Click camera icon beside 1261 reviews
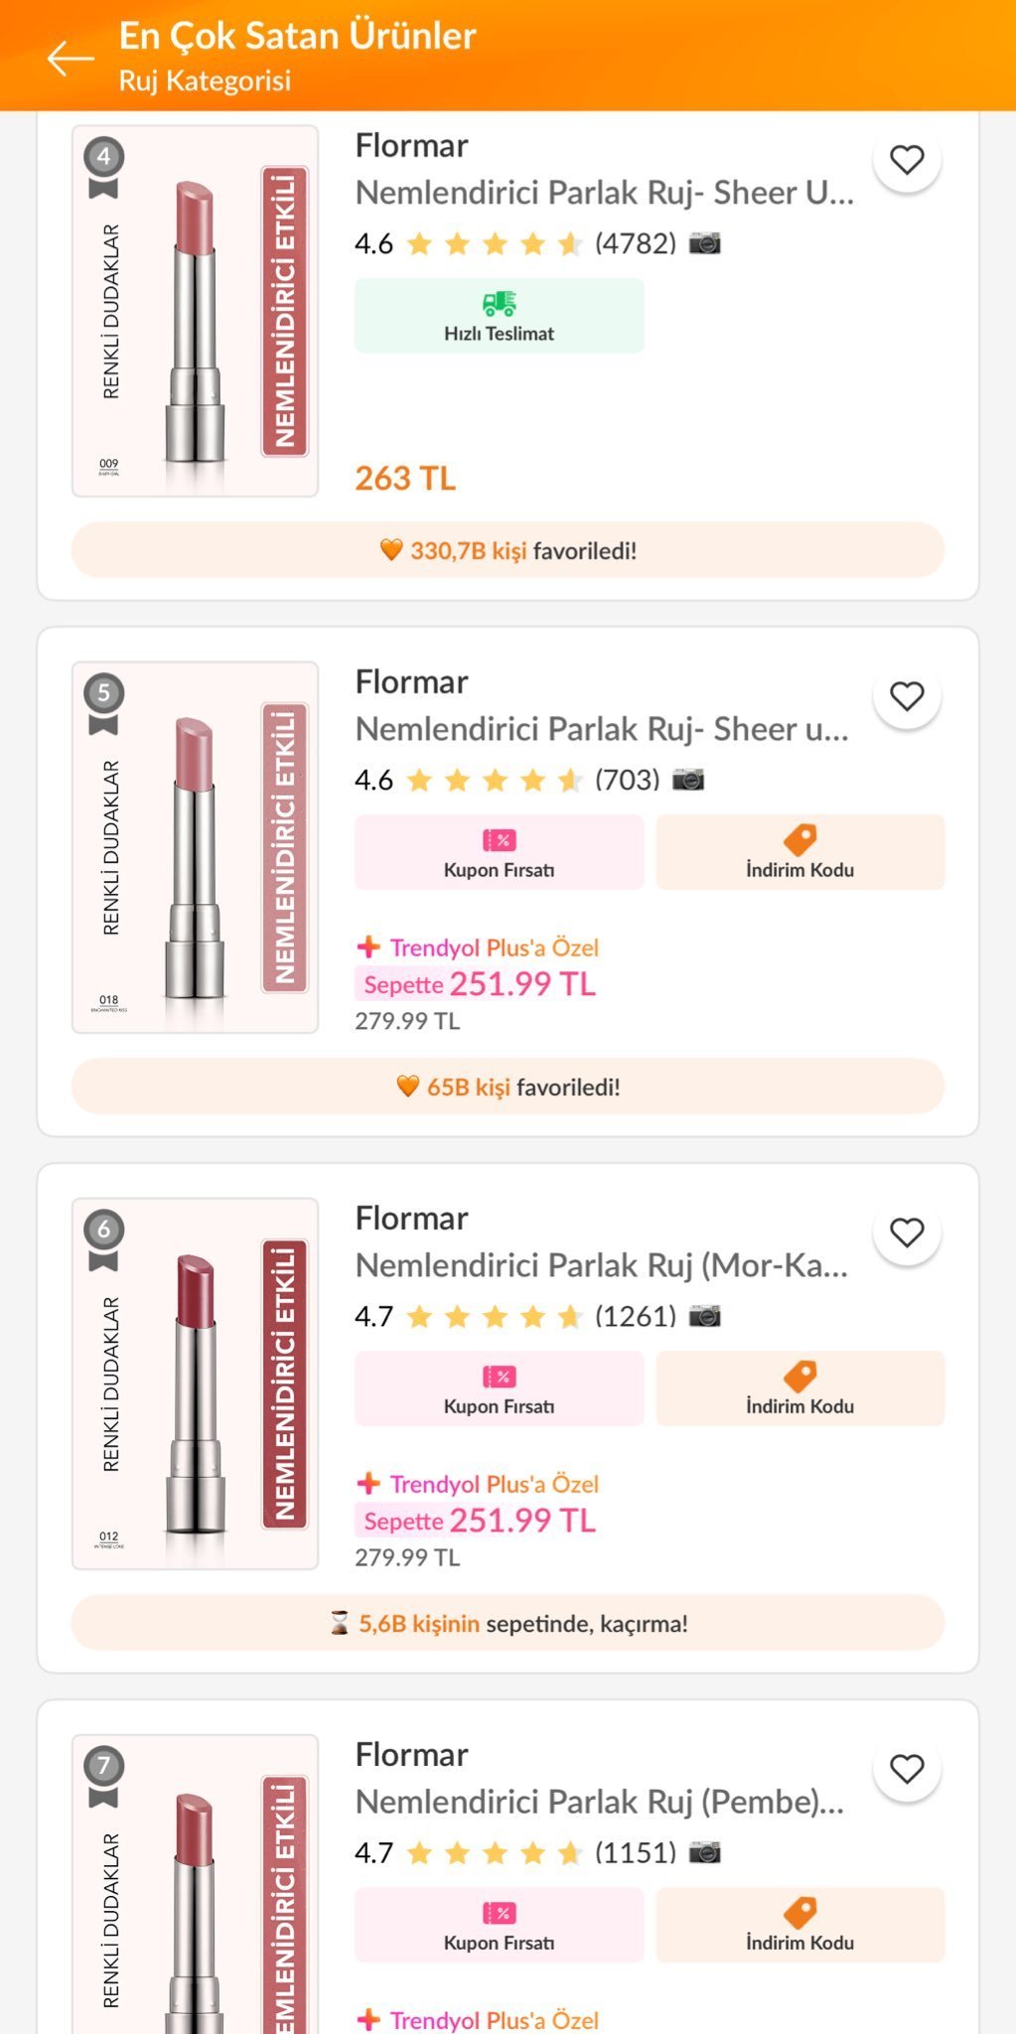This screenshot has height=2034, width=1016. (x=705, y=1316)
